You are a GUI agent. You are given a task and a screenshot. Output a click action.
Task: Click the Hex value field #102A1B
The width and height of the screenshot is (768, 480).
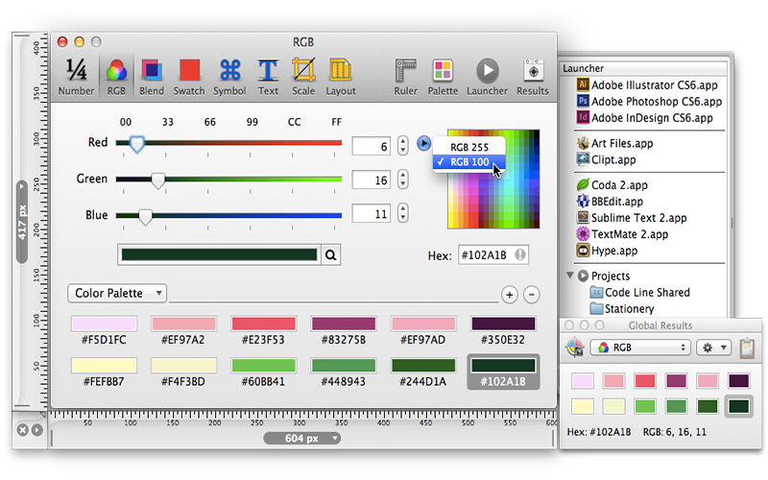[x=493, y=255]
